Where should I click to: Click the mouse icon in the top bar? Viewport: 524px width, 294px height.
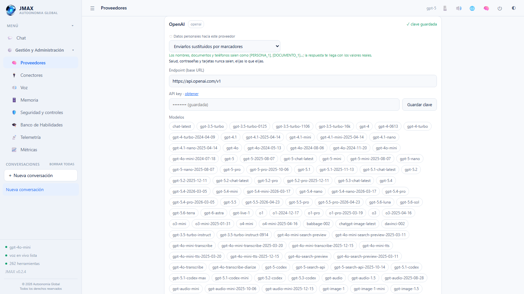tap(445, 8)
